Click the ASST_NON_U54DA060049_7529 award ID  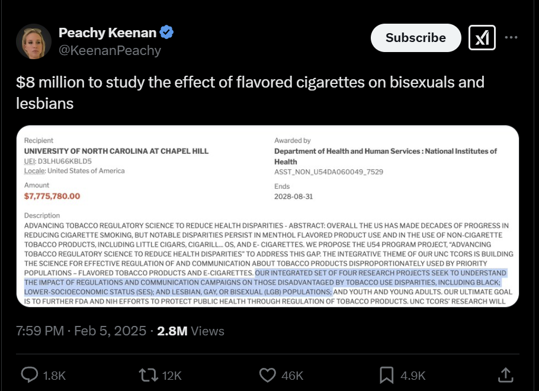(328, 172)
